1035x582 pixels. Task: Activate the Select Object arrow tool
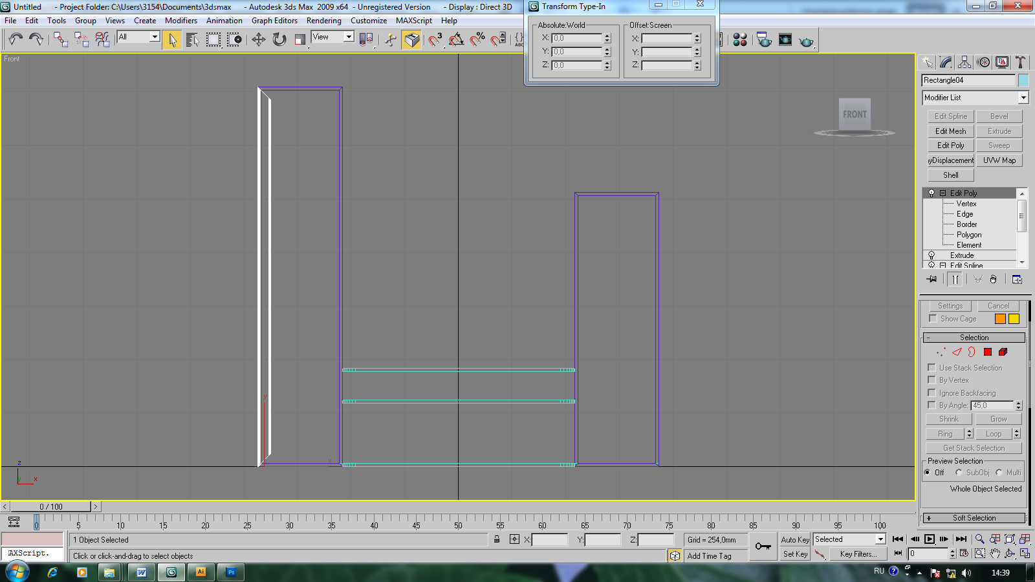172,39
